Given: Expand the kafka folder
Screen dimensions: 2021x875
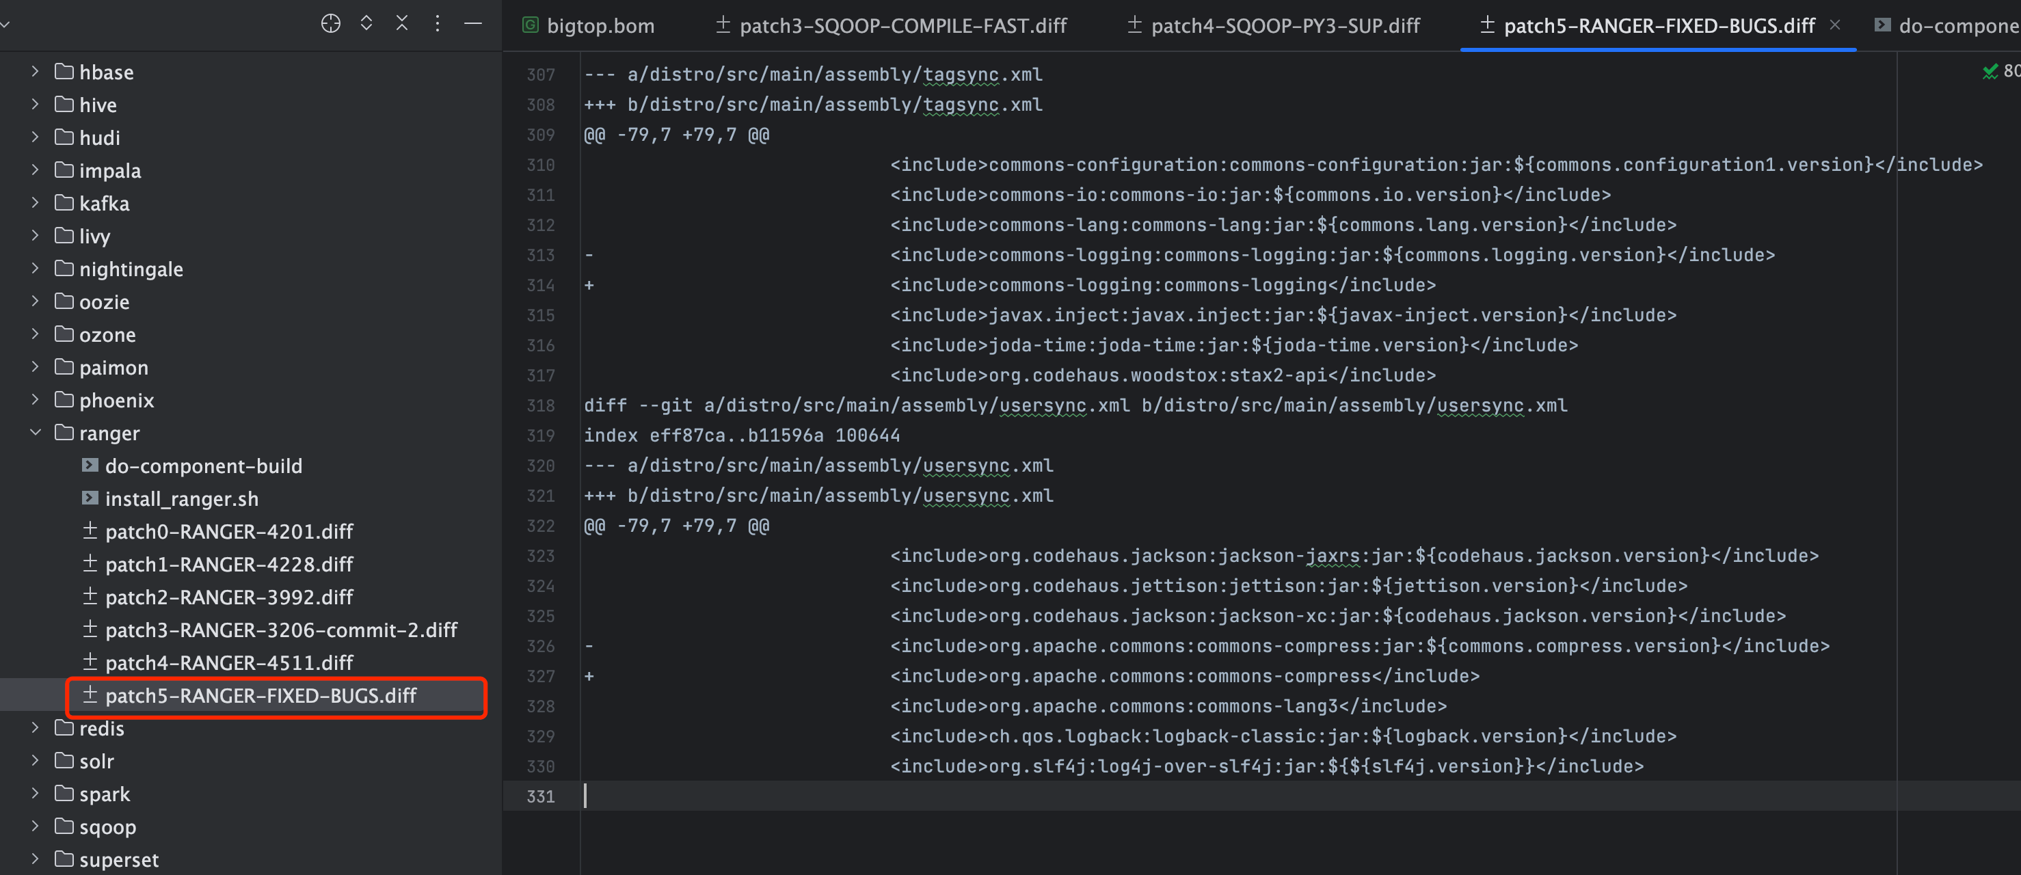Looking at the screenshot, I should point(36,203).
